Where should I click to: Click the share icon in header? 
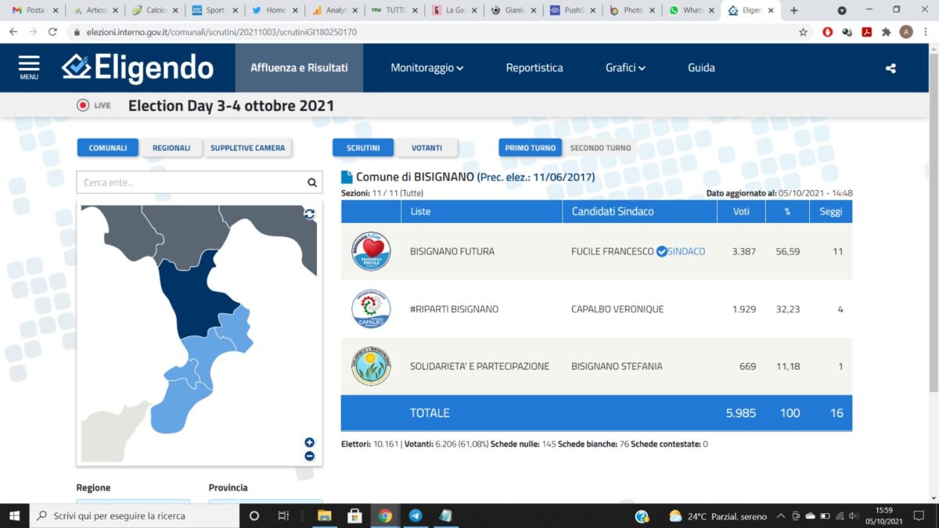[890, 68]
